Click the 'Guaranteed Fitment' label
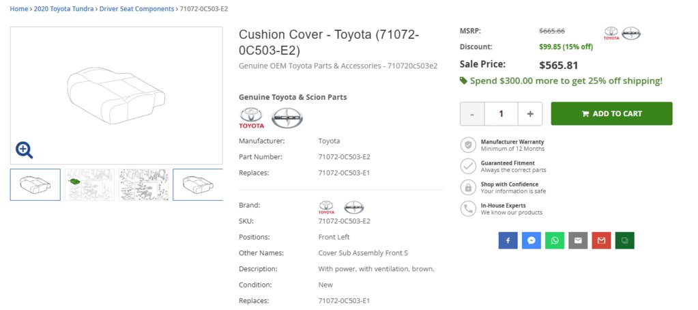 point(508,163)
